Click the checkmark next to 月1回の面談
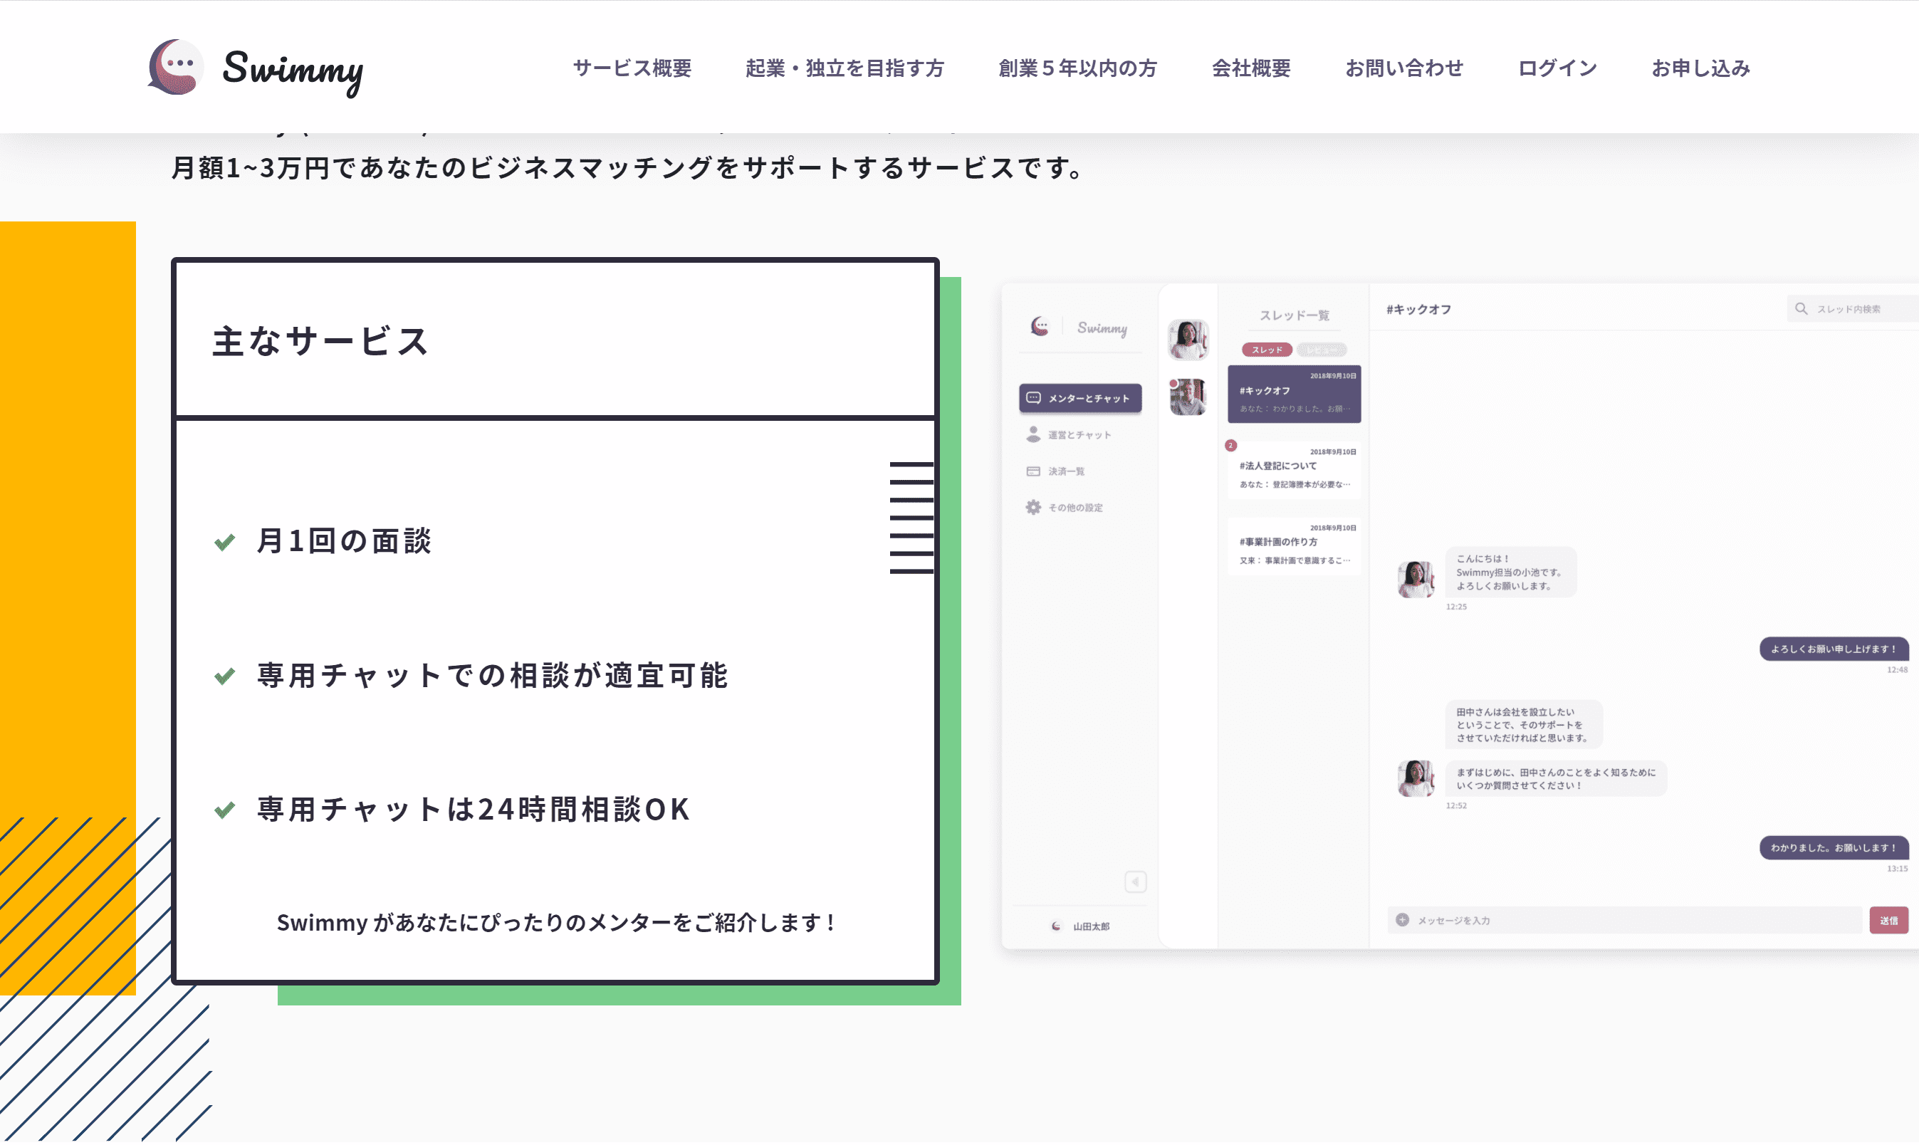 coord(224,542)
